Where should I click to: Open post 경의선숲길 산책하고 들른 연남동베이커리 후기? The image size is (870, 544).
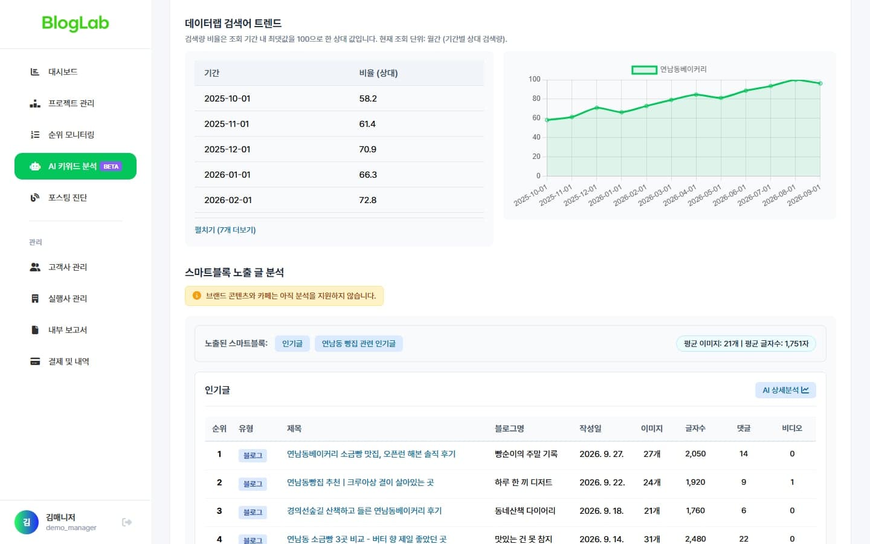364,511
